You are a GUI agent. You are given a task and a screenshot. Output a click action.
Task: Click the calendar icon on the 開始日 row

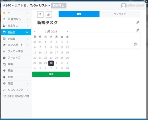coord(4,32)
